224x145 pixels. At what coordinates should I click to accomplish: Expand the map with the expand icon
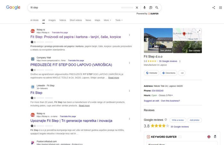(199, 31)
